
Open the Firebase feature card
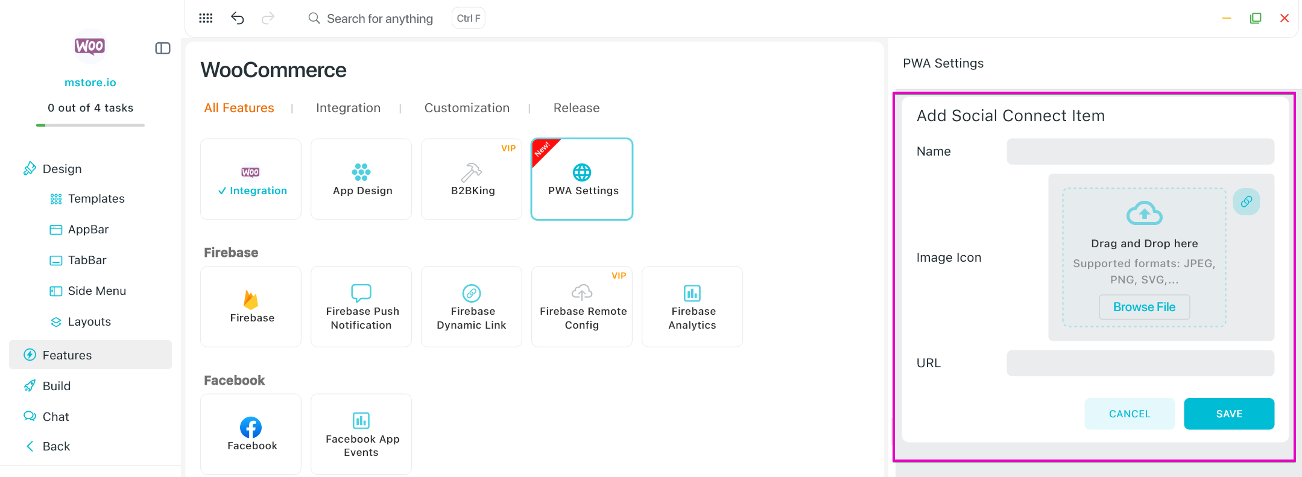point(251,306)
